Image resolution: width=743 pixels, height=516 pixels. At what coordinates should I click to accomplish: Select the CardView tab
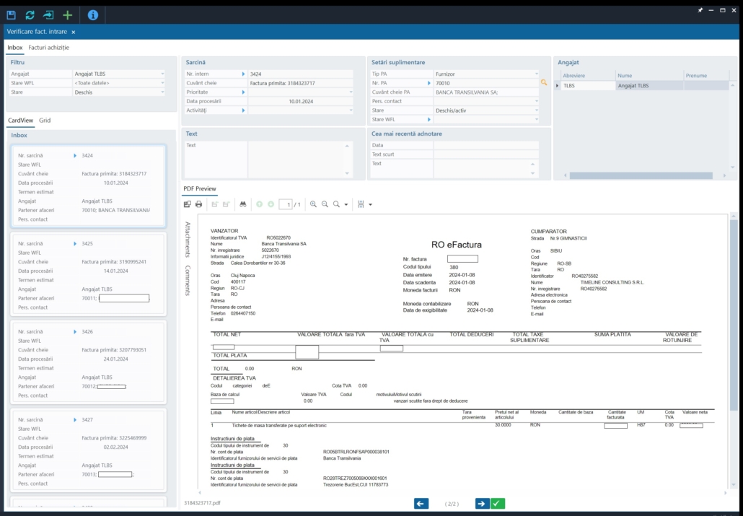[20, 121]
